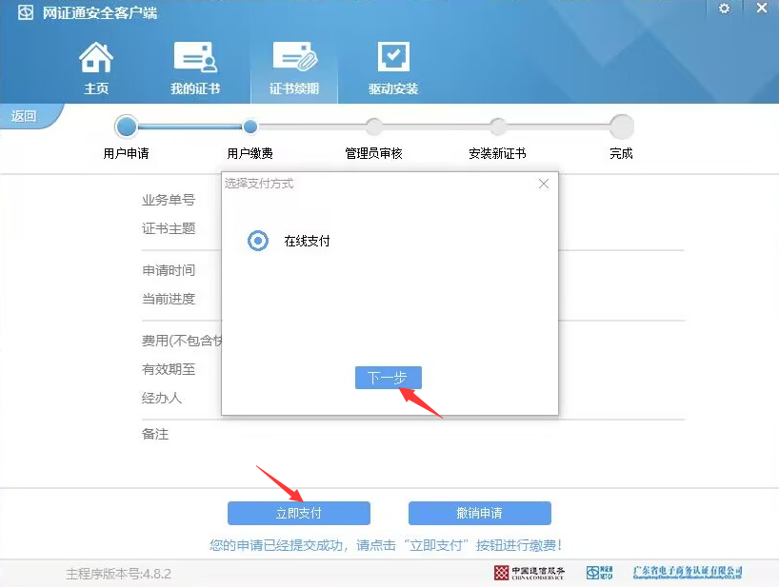
Task: Select the 管理员审核 step circle
Action: (373, 127)
